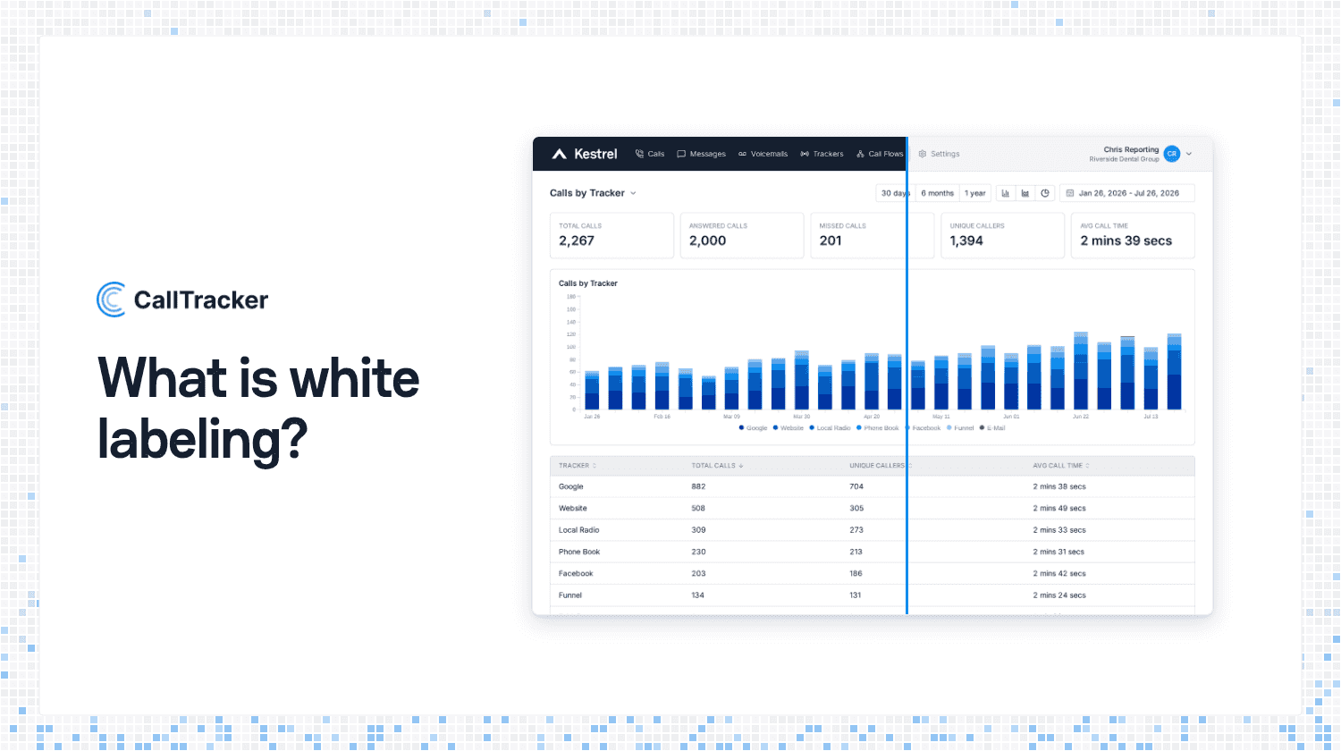Open Messages in the top navigation
Screen dimensions: 1341x751
point(701,154)
